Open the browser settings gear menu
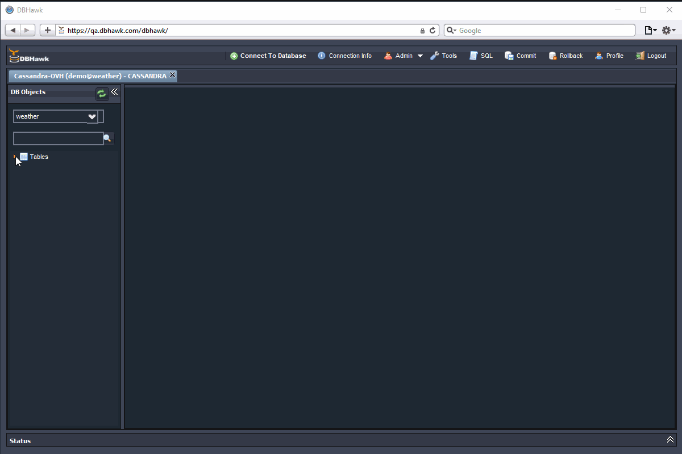This screenshot has height=454, width=682. 667,30
